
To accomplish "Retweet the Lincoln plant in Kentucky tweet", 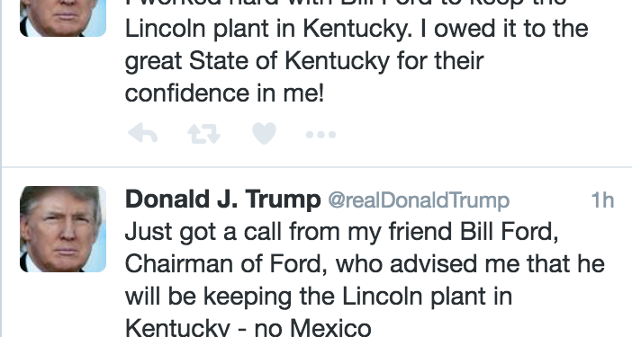I will click(x=204, y=134).
